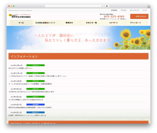The width and height of the screenshot is (157, 133).
Task: Open the 上之町子ども食堂のお知らせ article
Action: 26,100
